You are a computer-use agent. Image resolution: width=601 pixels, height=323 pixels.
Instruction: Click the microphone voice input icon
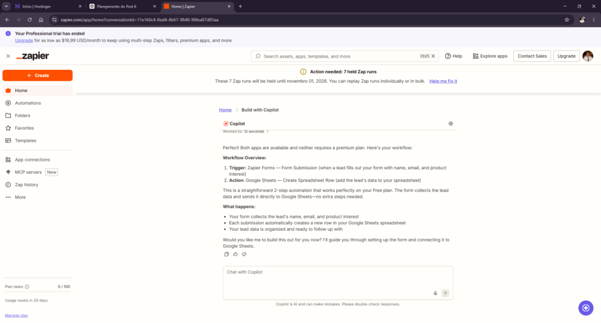point(435,294)
